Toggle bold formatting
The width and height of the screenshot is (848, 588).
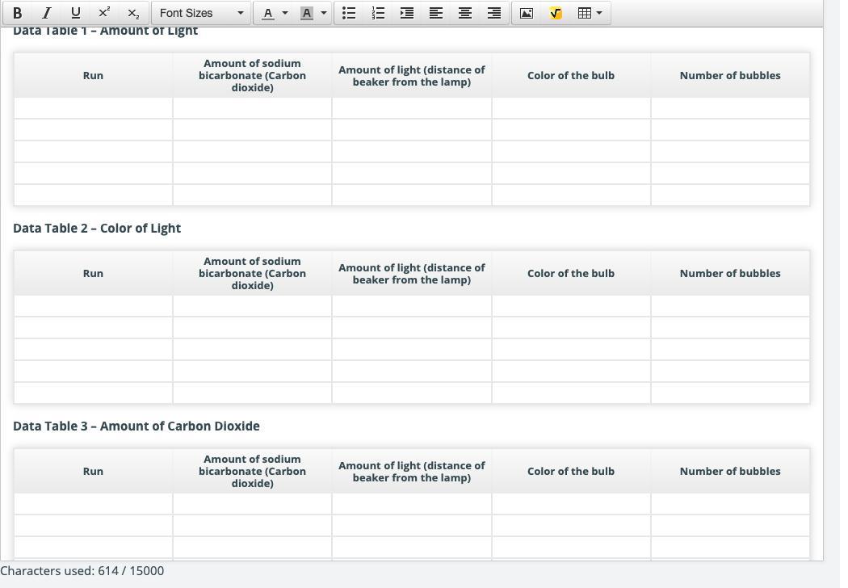[17, 13]
